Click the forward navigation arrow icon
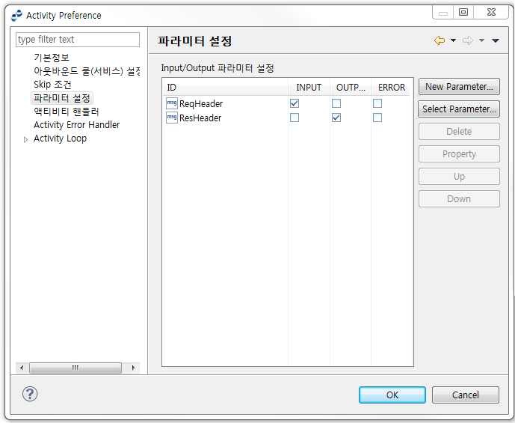The width and height of the screenshot is (515, 423). [x=468, y=40]
